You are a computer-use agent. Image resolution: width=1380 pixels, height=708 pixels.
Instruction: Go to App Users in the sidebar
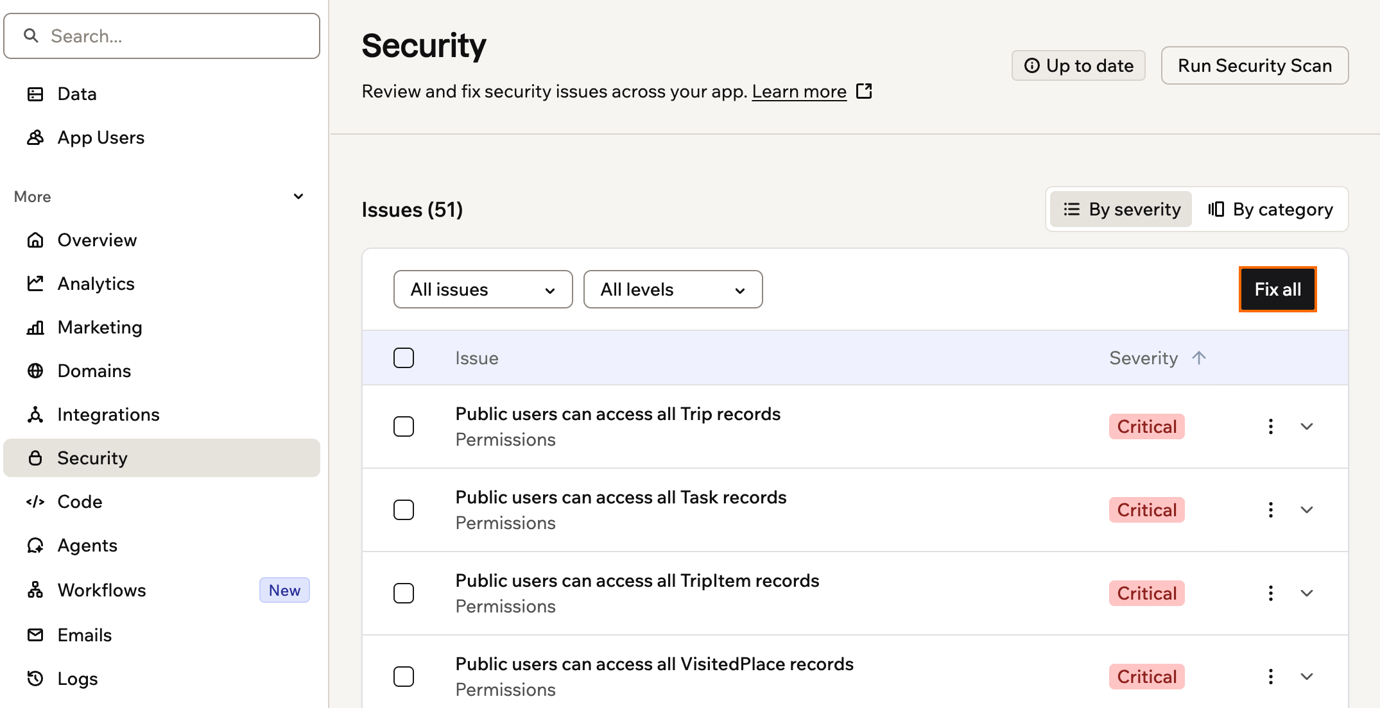pyautogui.click(x=161, y=137)
